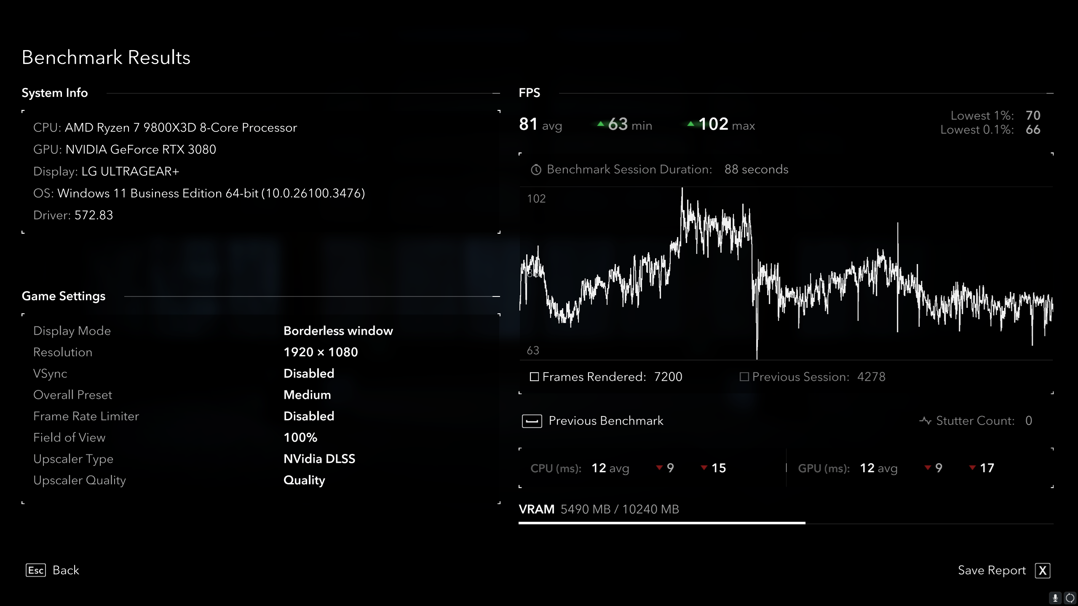Viewport: 1078px width, 606px height.
Task: Click the microphone icon in bottom corner
Action: coord(1055,598)
